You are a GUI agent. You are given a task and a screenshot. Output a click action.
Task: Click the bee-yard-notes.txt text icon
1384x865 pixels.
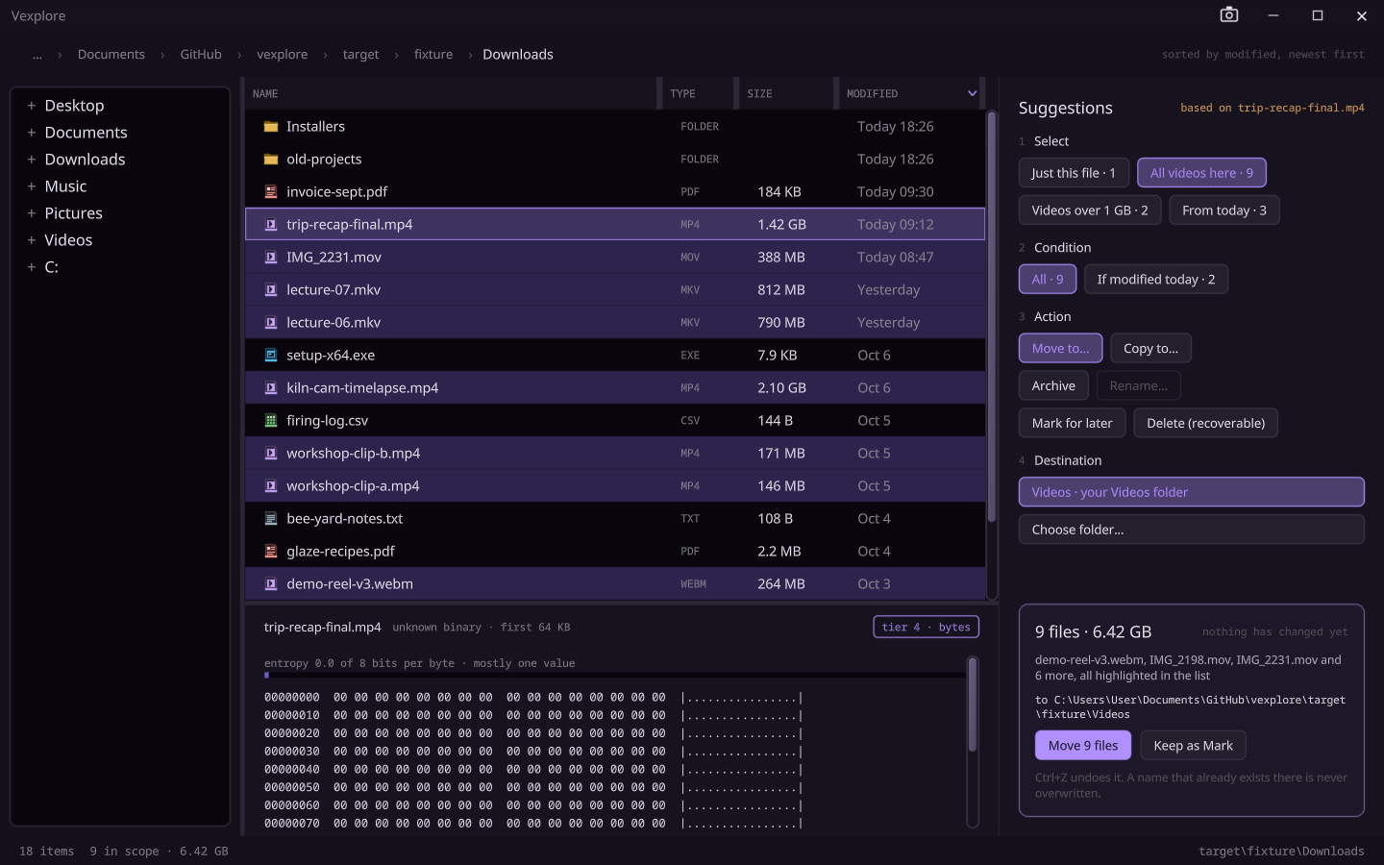point(271,519)
